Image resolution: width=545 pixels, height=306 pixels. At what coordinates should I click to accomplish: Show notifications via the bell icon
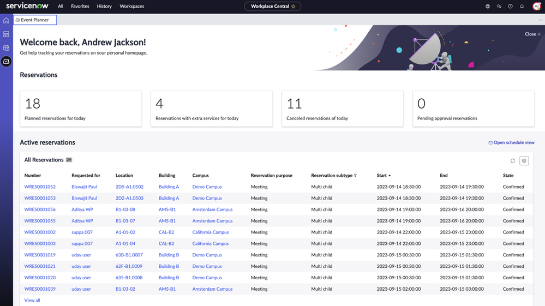tap(522, 7)
